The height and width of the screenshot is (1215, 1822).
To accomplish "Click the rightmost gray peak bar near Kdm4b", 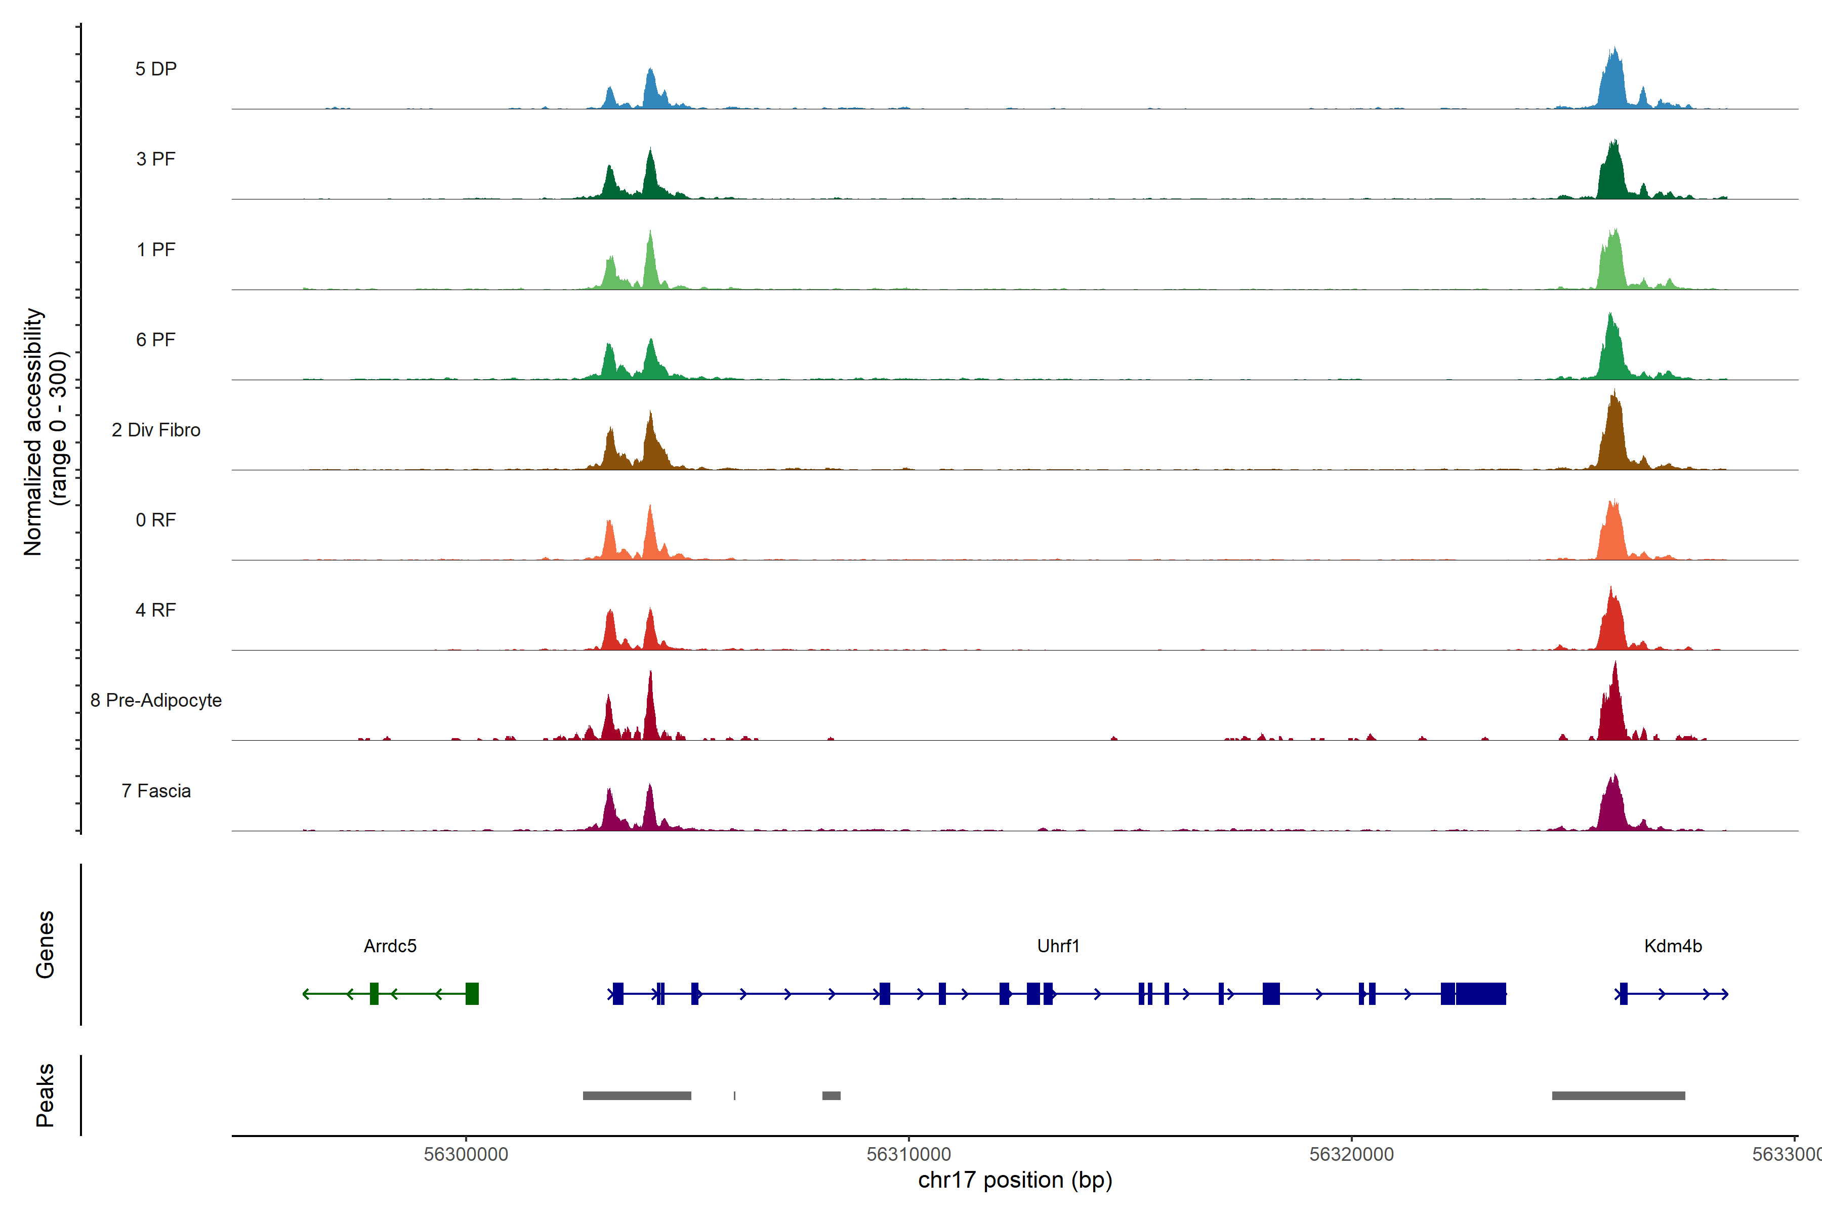I will pyautogui.click(x=1618, y=1096).
